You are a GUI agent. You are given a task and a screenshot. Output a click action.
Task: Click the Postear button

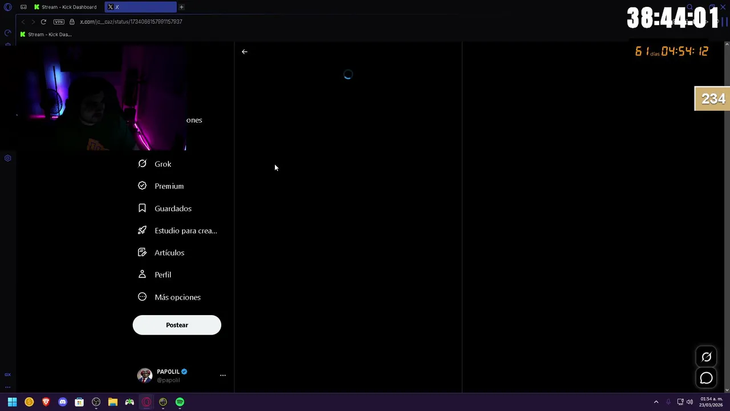177,325
